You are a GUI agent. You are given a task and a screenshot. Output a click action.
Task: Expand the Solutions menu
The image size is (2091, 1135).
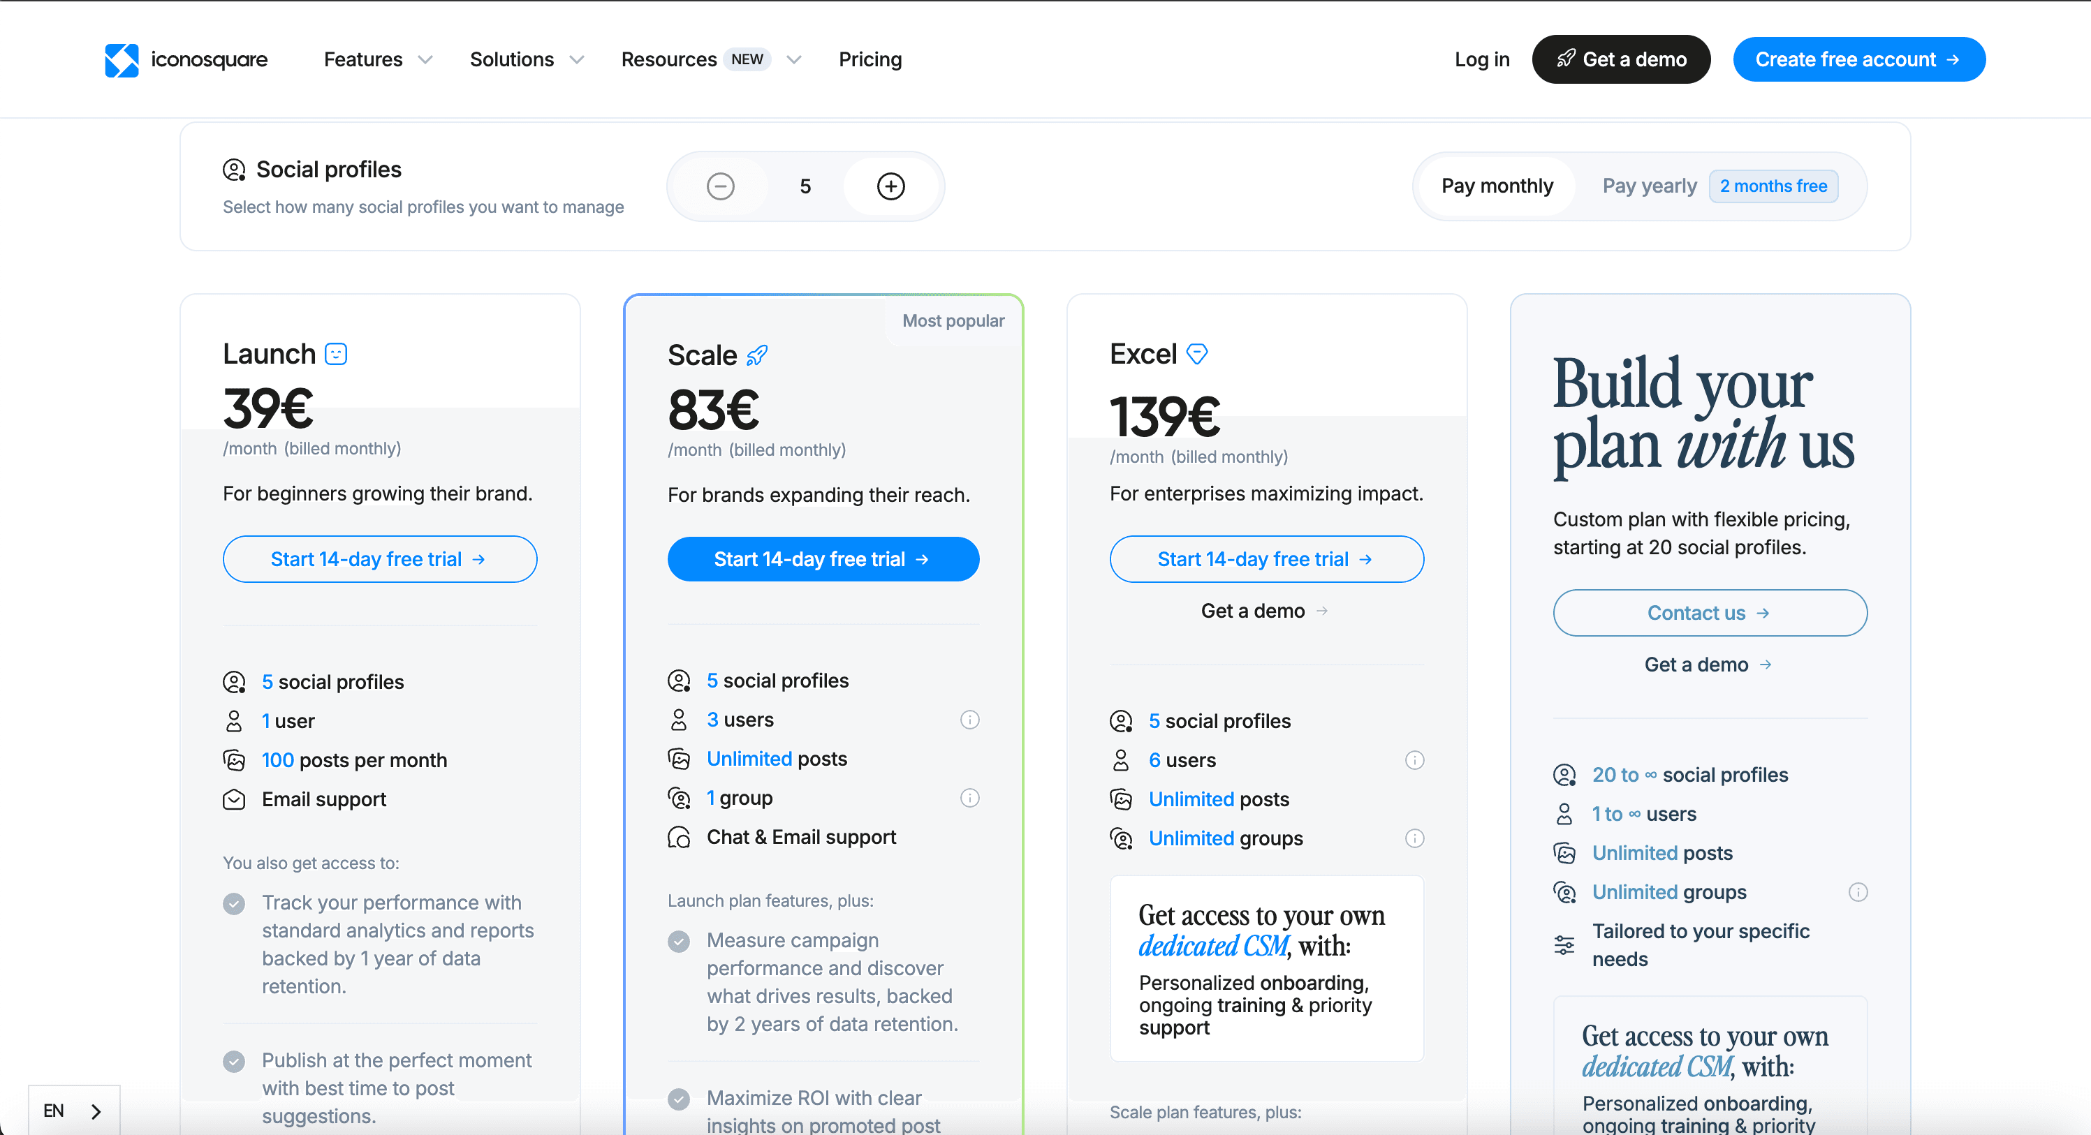click(x=527, y=59)
